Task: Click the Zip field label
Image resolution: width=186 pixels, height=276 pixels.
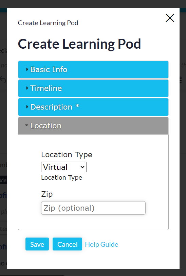Action: pos(47,194)
